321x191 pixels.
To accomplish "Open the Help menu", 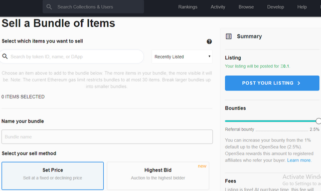I will (302, 6).
